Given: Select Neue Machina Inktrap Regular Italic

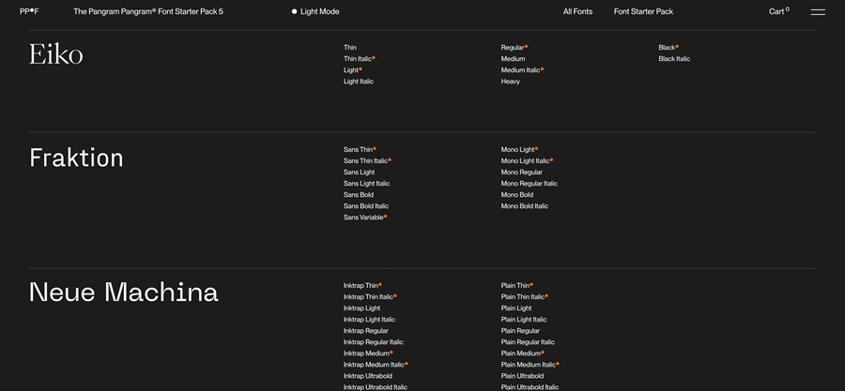Looking at the screenshot, I should point(374,342).
